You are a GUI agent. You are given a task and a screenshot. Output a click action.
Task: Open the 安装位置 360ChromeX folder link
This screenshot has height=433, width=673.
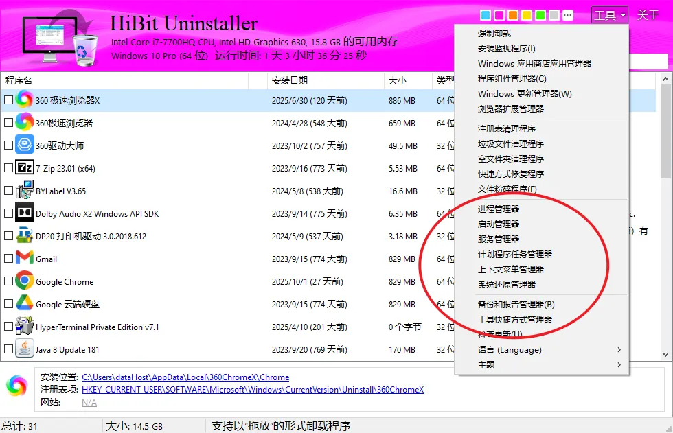click(185, 377)
